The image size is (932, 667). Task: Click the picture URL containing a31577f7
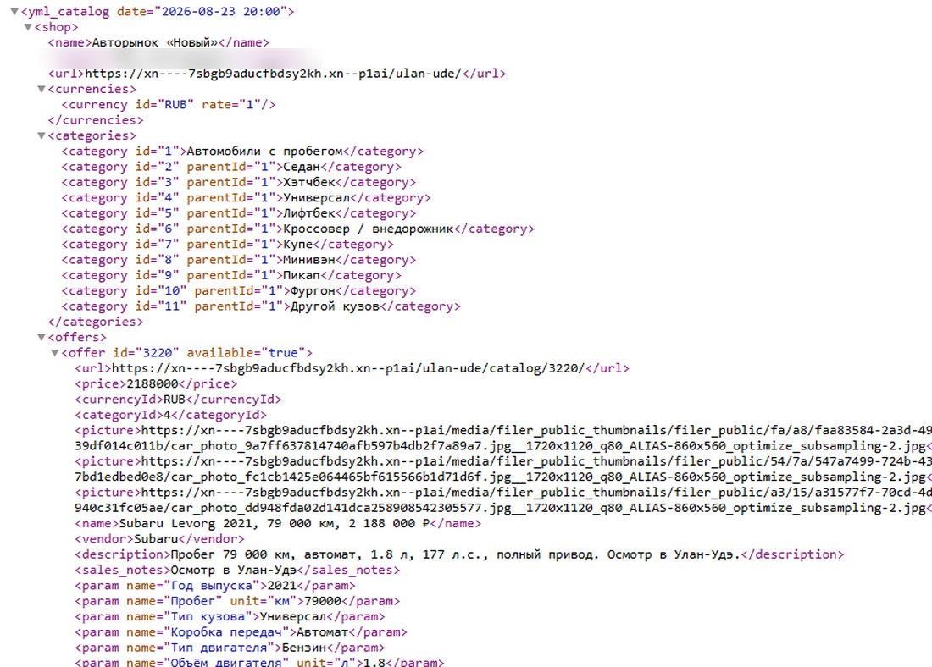[x=503, y=500]
